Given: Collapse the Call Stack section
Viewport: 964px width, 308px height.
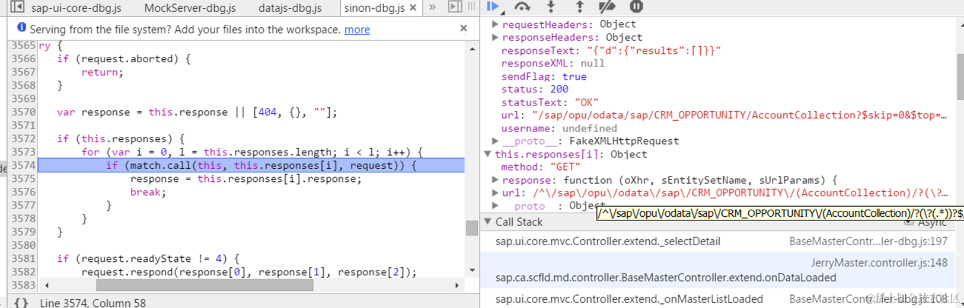Looking at the screenshot, I should (487, 222).
